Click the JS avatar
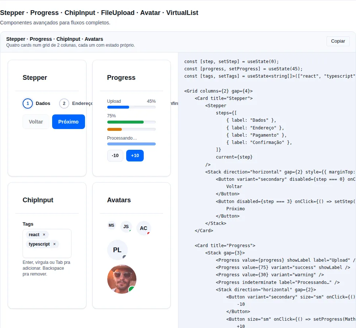The width and height of the screenshot is (356, 328). point(126,226)
